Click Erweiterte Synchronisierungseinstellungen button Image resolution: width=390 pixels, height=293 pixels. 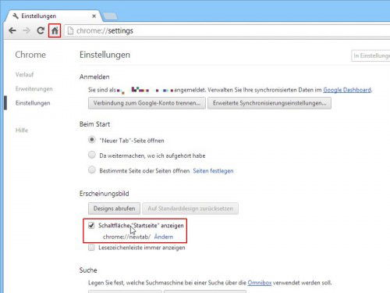click(x=269, y=103)
